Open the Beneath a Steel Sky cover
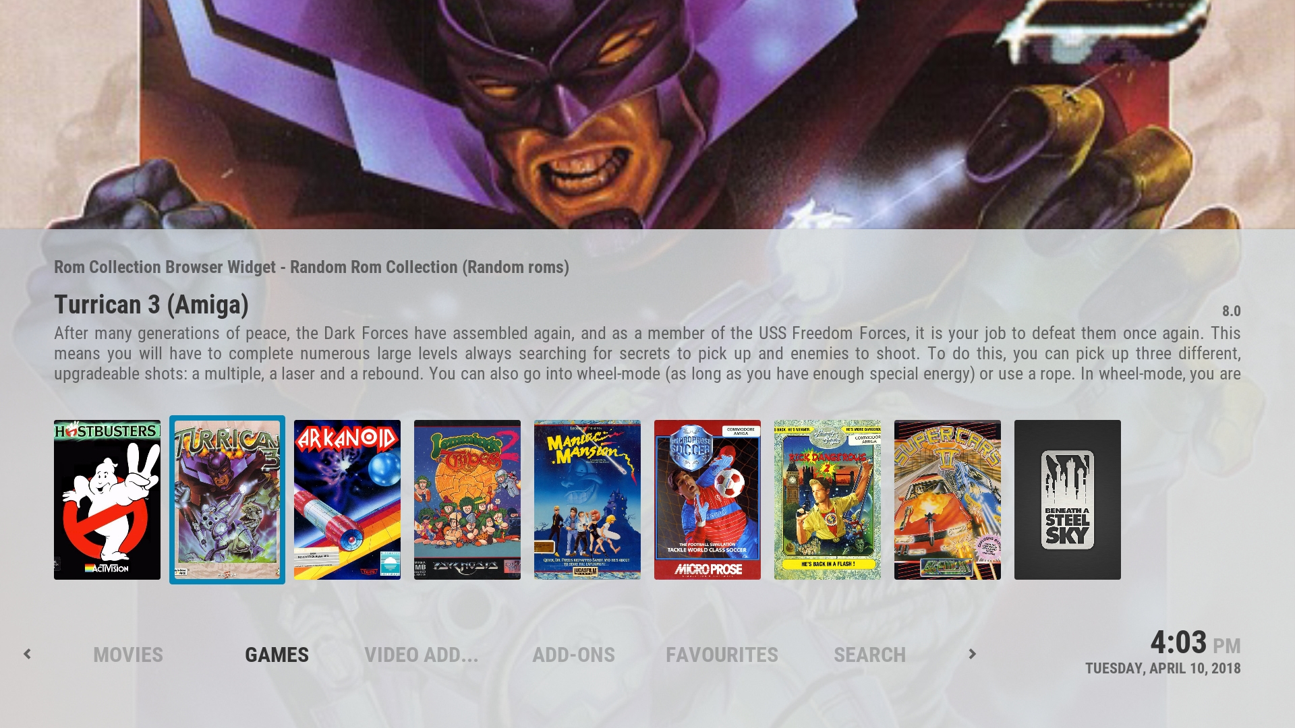The width and height of the screenshot is (1295, 728). point(1068,499)
